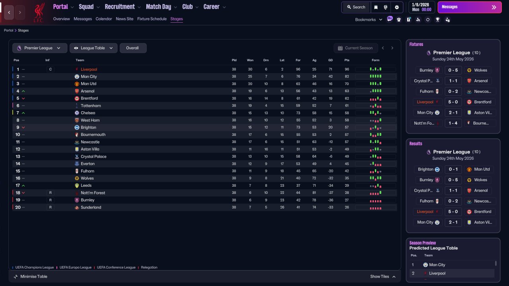This screenshot has width=509, height=286.
Task: Click Premier League logo in Results panel
Action: point(429,152)
